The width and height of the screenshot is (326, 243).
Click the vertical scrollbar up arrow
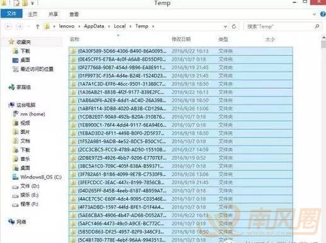click(x=323, y=38)
